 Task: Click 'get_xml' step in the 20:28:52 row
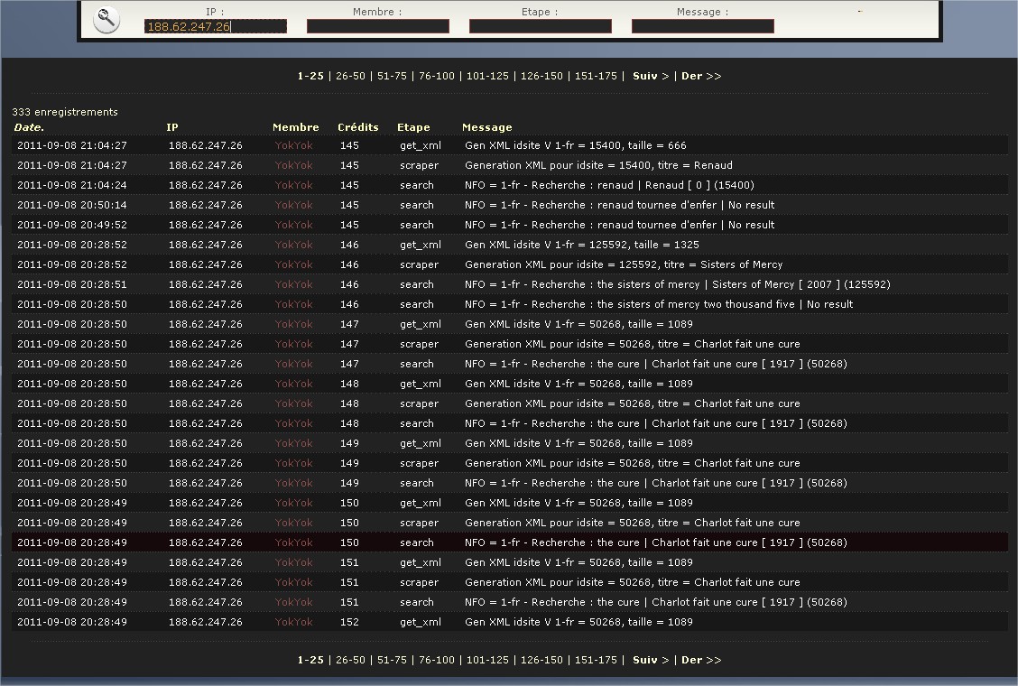click(420, 245)
